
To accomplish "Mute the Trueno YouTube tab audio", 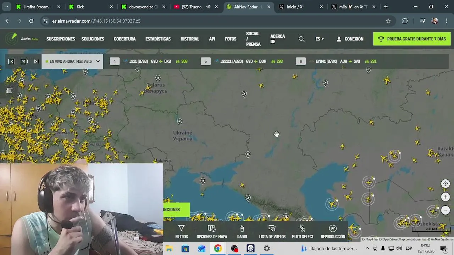I will click(208, 7).
